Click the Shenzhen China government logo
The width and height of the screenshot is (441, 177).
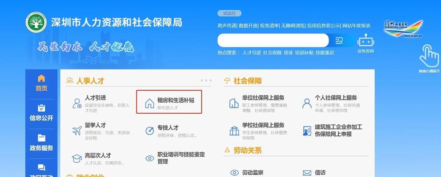[x=403, y=29]
